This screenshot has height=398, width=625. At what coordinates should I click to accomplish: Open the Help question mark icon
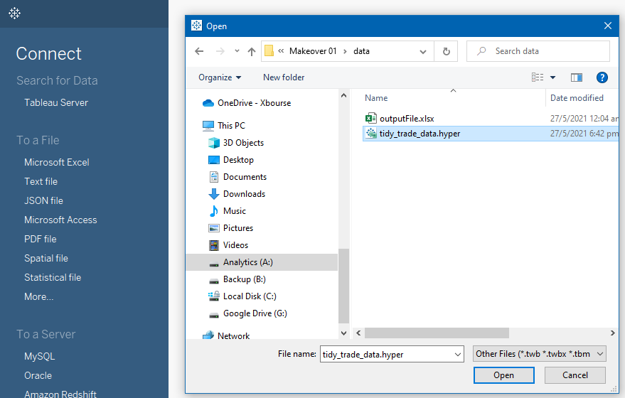(x=602, y=77)
